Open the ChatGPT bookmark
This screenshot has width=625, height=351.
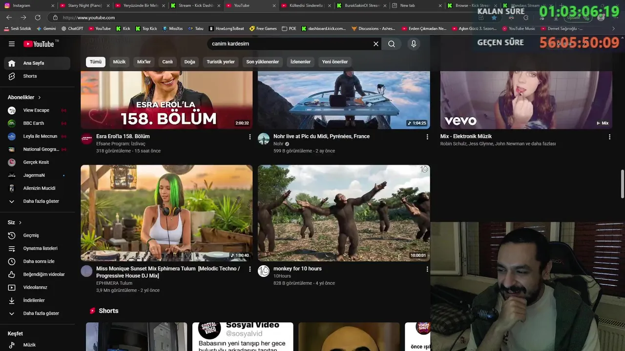click(x=72, y=29)
